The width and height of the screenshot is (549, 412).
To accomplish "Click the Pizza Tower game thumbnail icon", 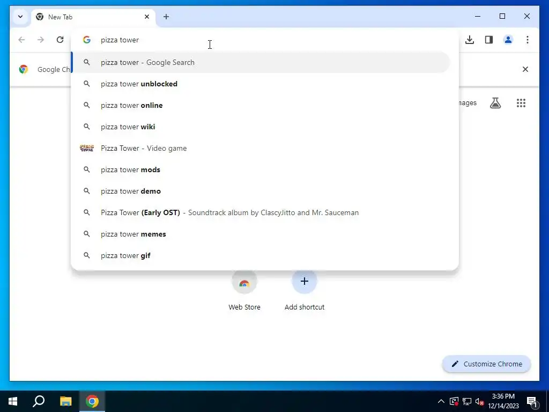I will click(x=87, y=148).
